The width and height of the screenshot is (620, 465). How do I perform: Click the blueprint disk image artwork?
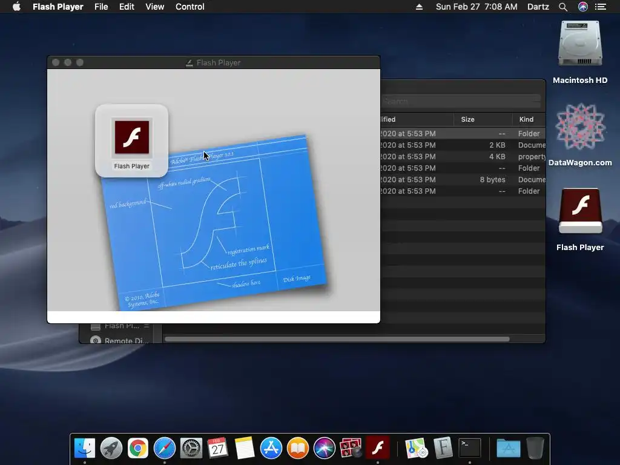coord(214,222)
